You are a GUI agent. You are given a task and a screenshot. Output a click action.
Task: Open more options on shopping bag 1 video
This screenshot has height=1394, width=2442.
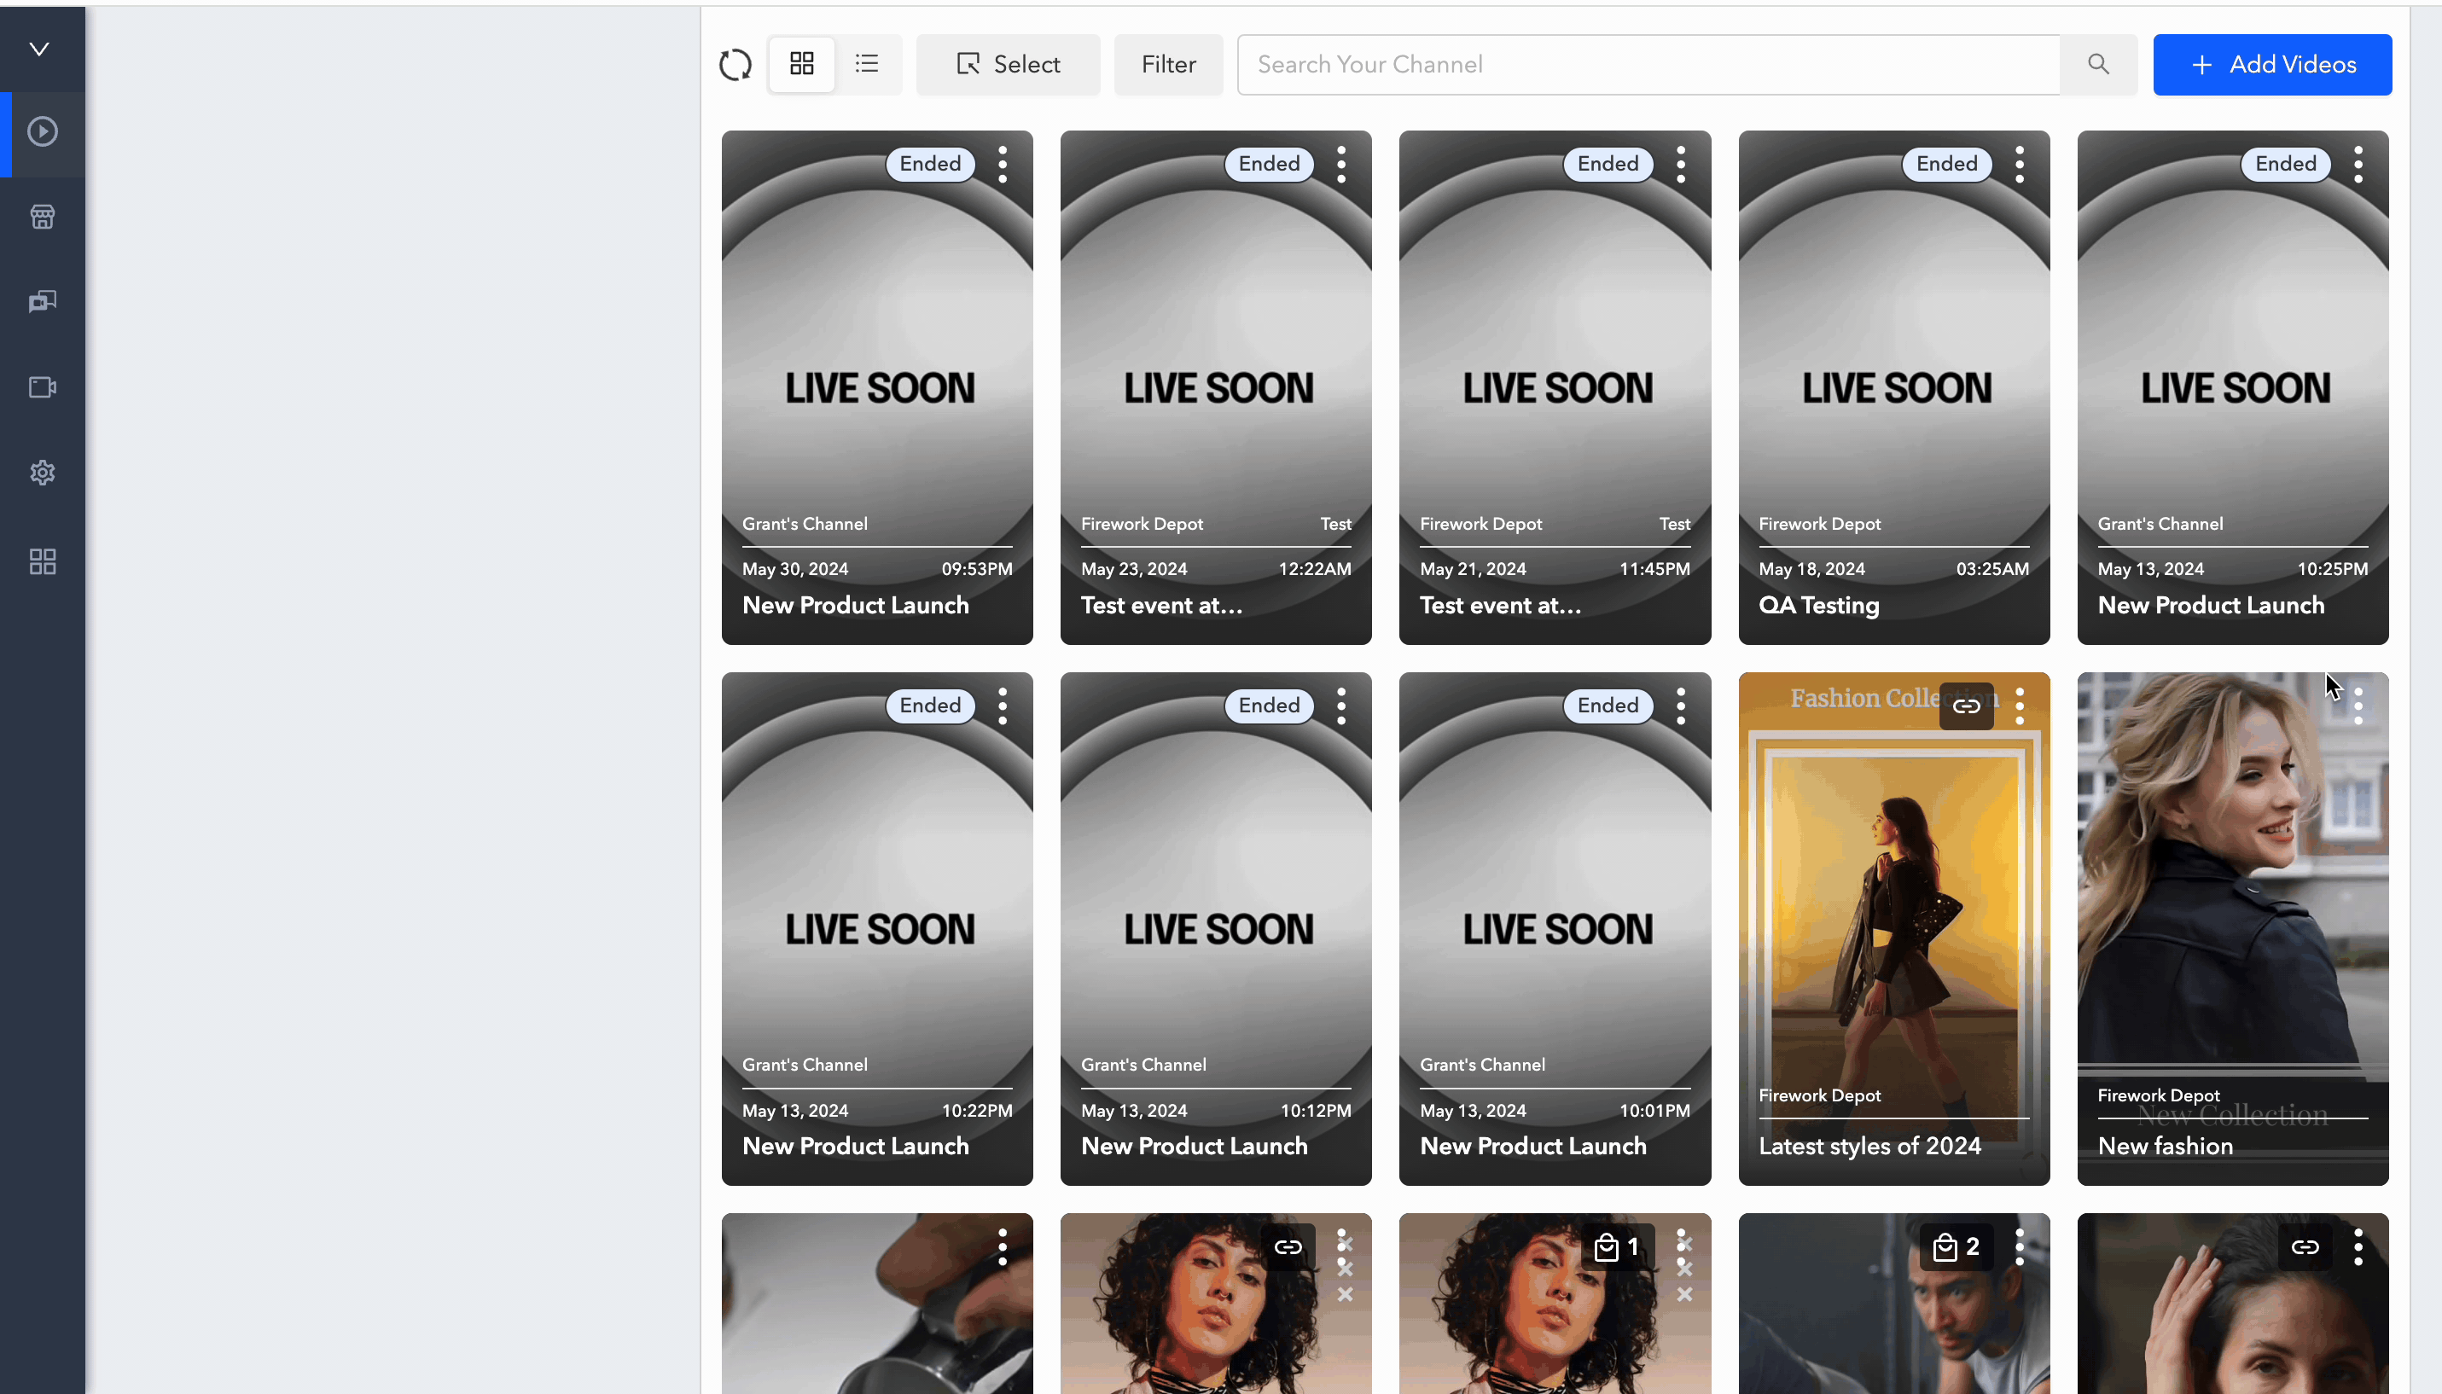(x=1681, y=1247)
